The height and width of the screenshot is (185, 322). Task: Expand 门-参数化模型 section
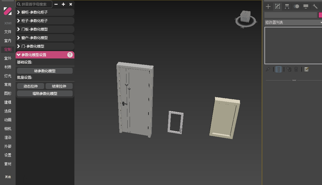tap(45, 46)
